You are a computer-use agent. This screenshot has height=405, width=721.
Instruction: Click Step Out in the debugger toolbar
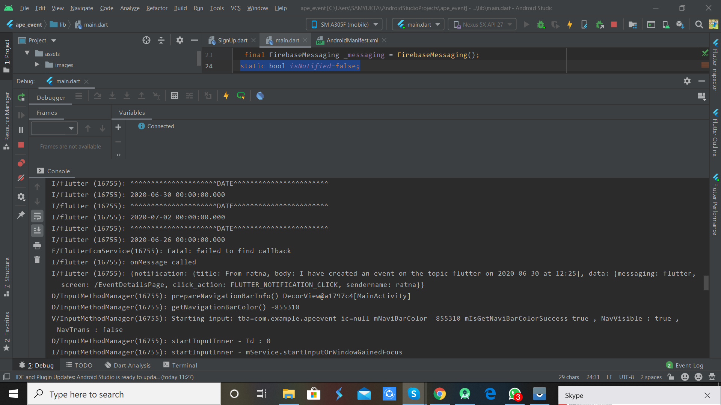[142, 96]
